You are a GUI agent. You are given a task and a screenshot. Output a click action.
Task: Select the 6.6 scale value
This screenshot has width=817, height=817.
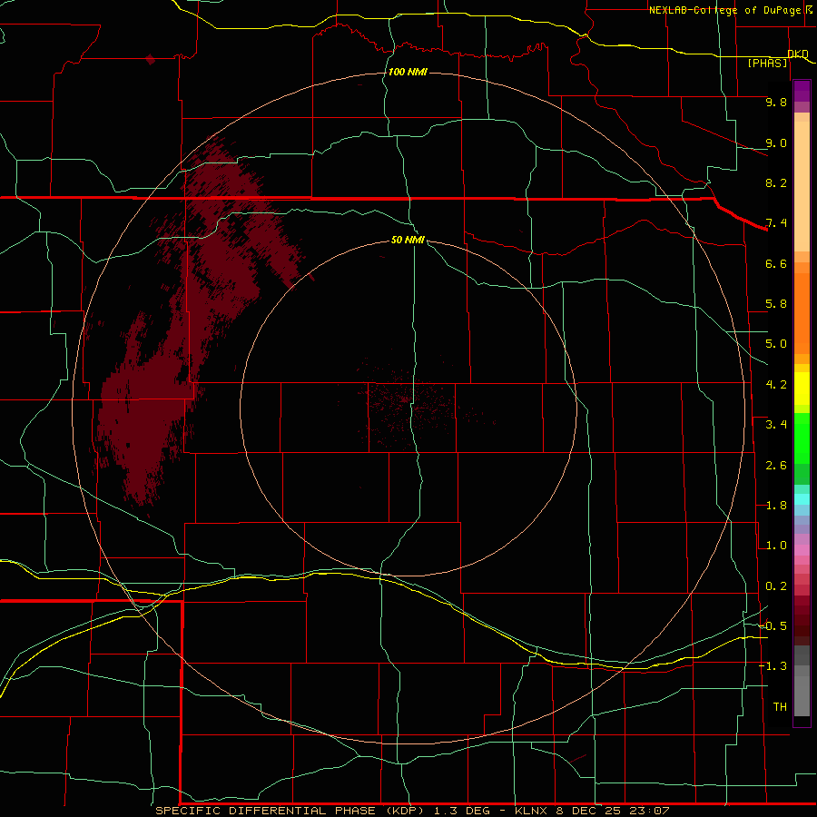[776, 263]
